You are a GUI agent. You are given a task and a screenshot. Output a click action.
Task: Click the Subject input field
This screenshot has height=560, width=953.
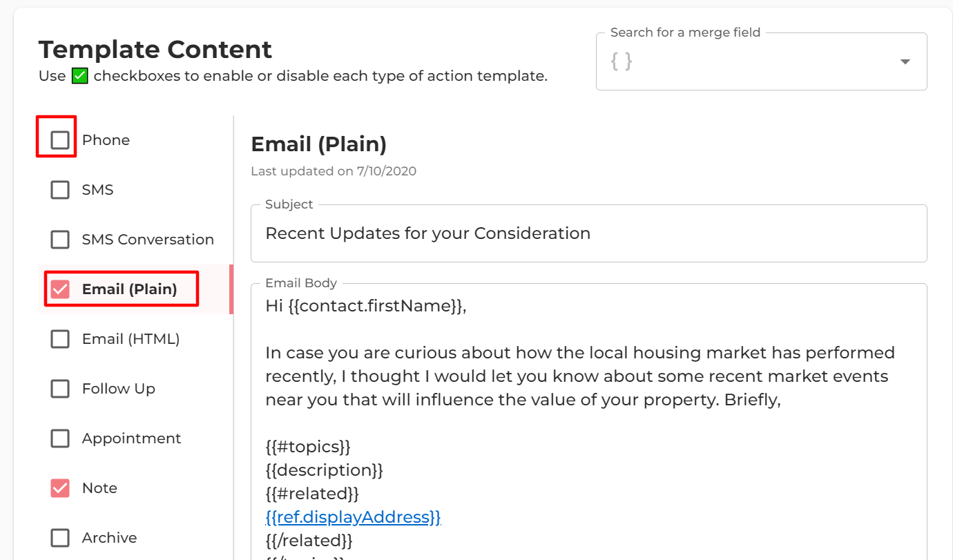click(588, 233)
